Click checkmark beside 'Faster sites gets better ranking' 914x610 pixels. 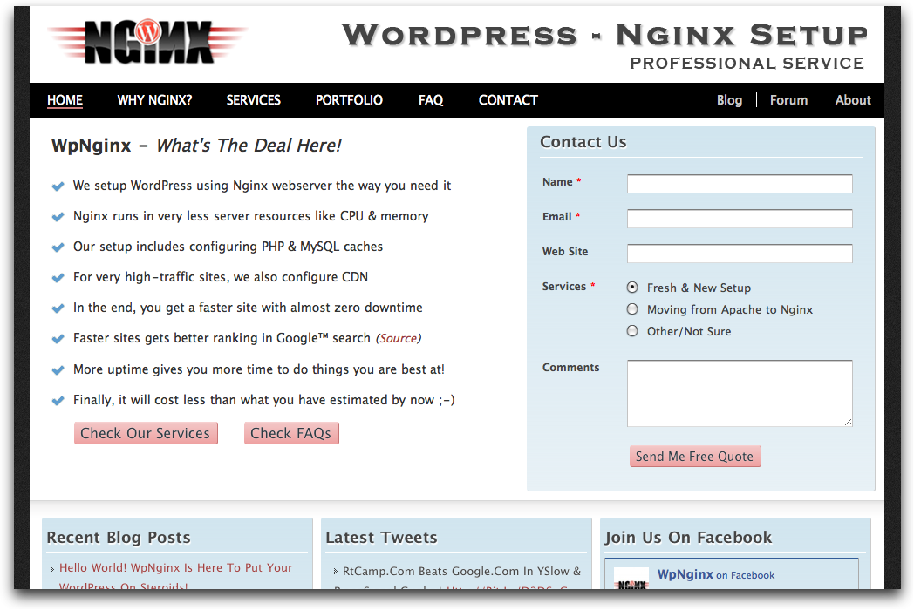coord(58,339)
